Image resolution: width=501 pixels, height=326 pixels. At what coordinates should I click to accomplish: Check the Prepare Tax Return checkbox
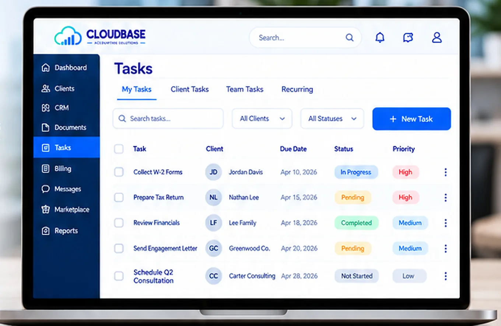119,198
